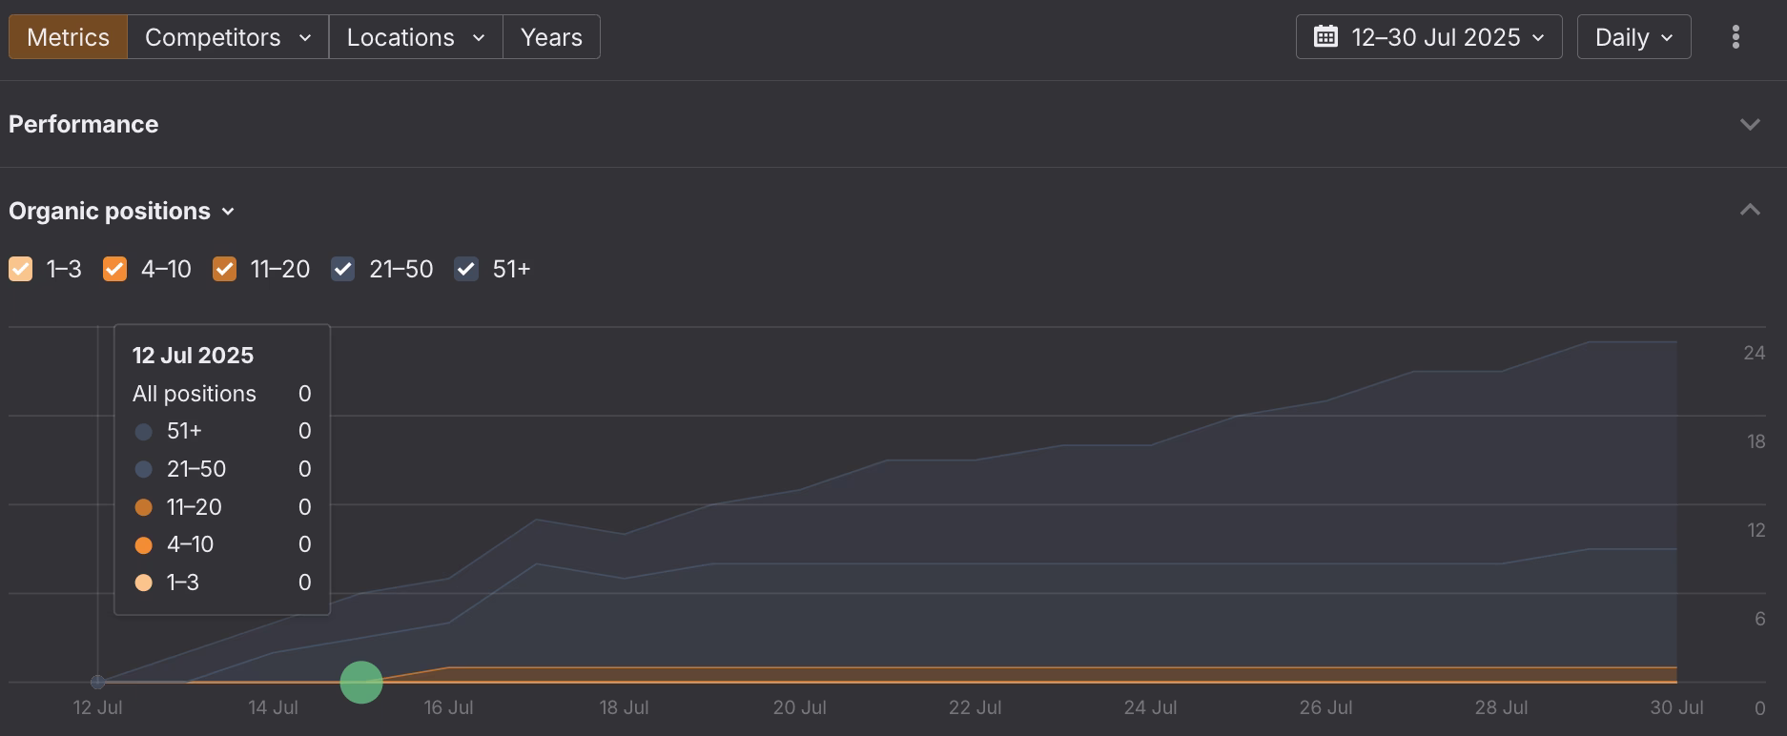Image resolution: width=1787 pixels, height=736 pixels.
Task: Toggle the 4–10 positions checkbox
Action: (x=115, y=270)
